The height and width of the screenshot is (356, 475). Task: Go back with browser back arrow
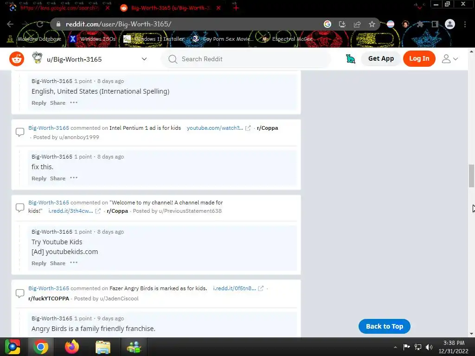[x=10, y=24]
